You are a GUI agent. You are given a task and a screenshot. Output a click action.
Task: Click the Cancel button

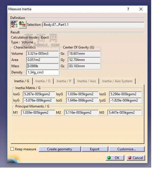tap(135, 158)
